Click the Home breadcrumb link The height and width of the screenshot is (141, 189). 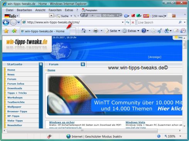[x=51, y=70]
